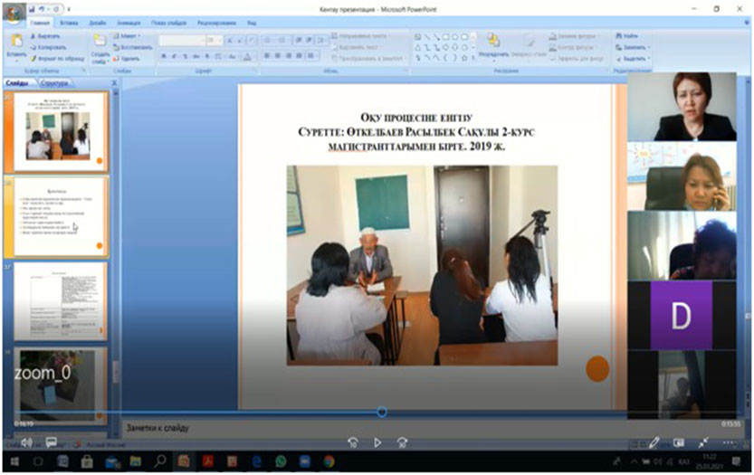Click the center text icon
Screen dimensions: 754x475
278,56
